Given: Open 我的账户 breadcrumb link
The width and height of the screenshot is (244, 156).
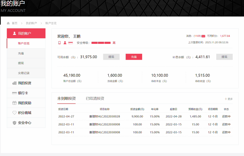Looking at the screenshot, I should tap(31, 23).
